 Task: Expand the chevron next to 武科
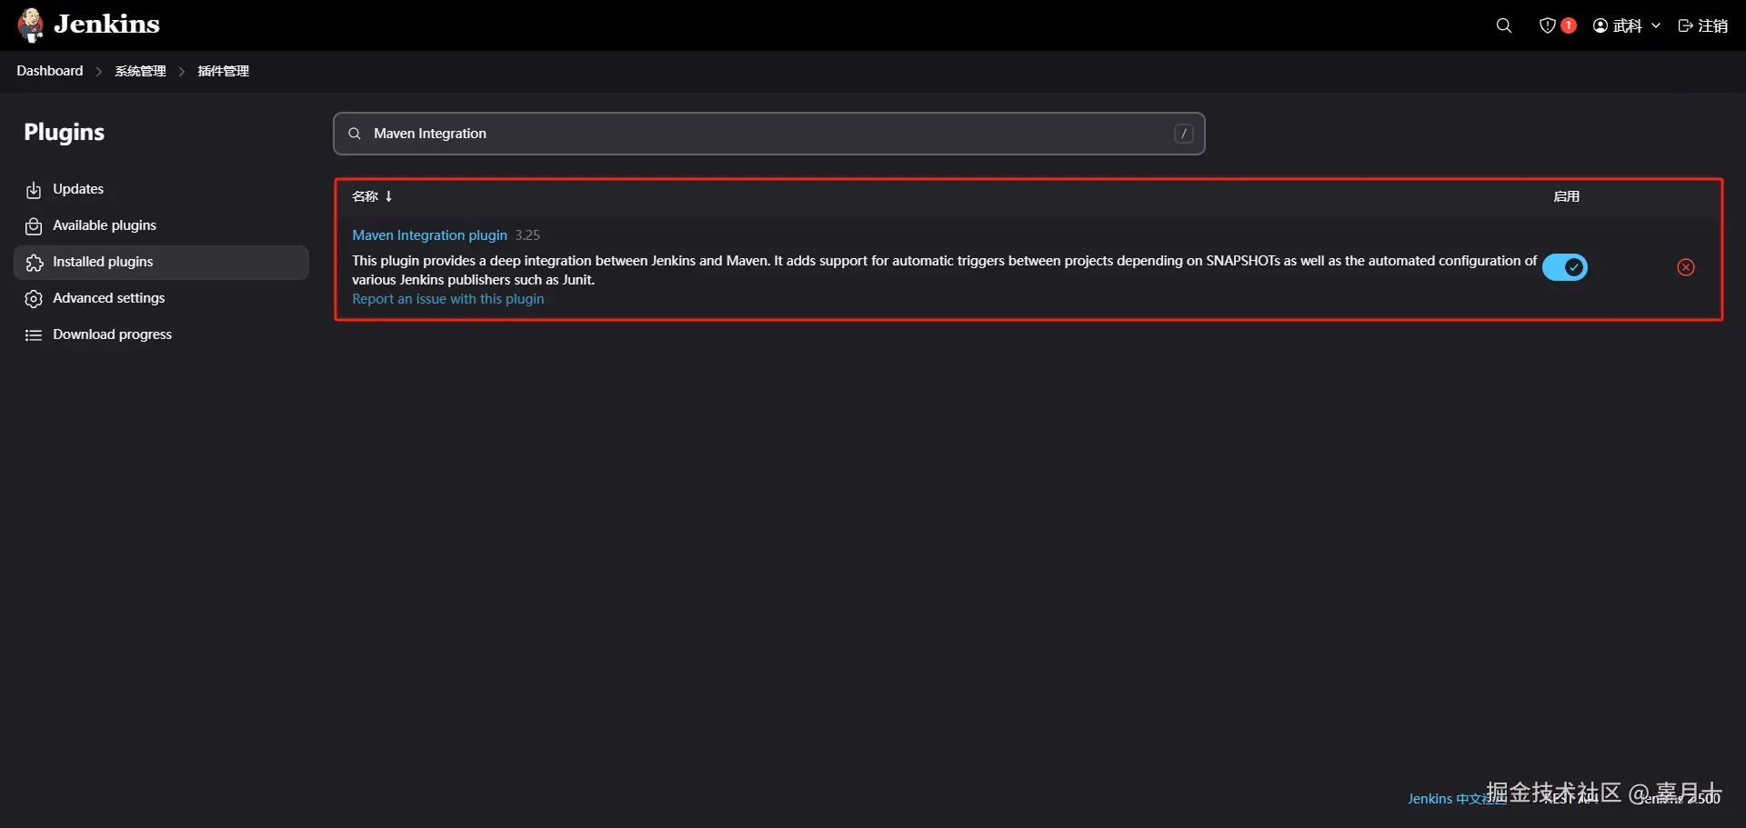pyautogui.click(x=1656, y=25)
